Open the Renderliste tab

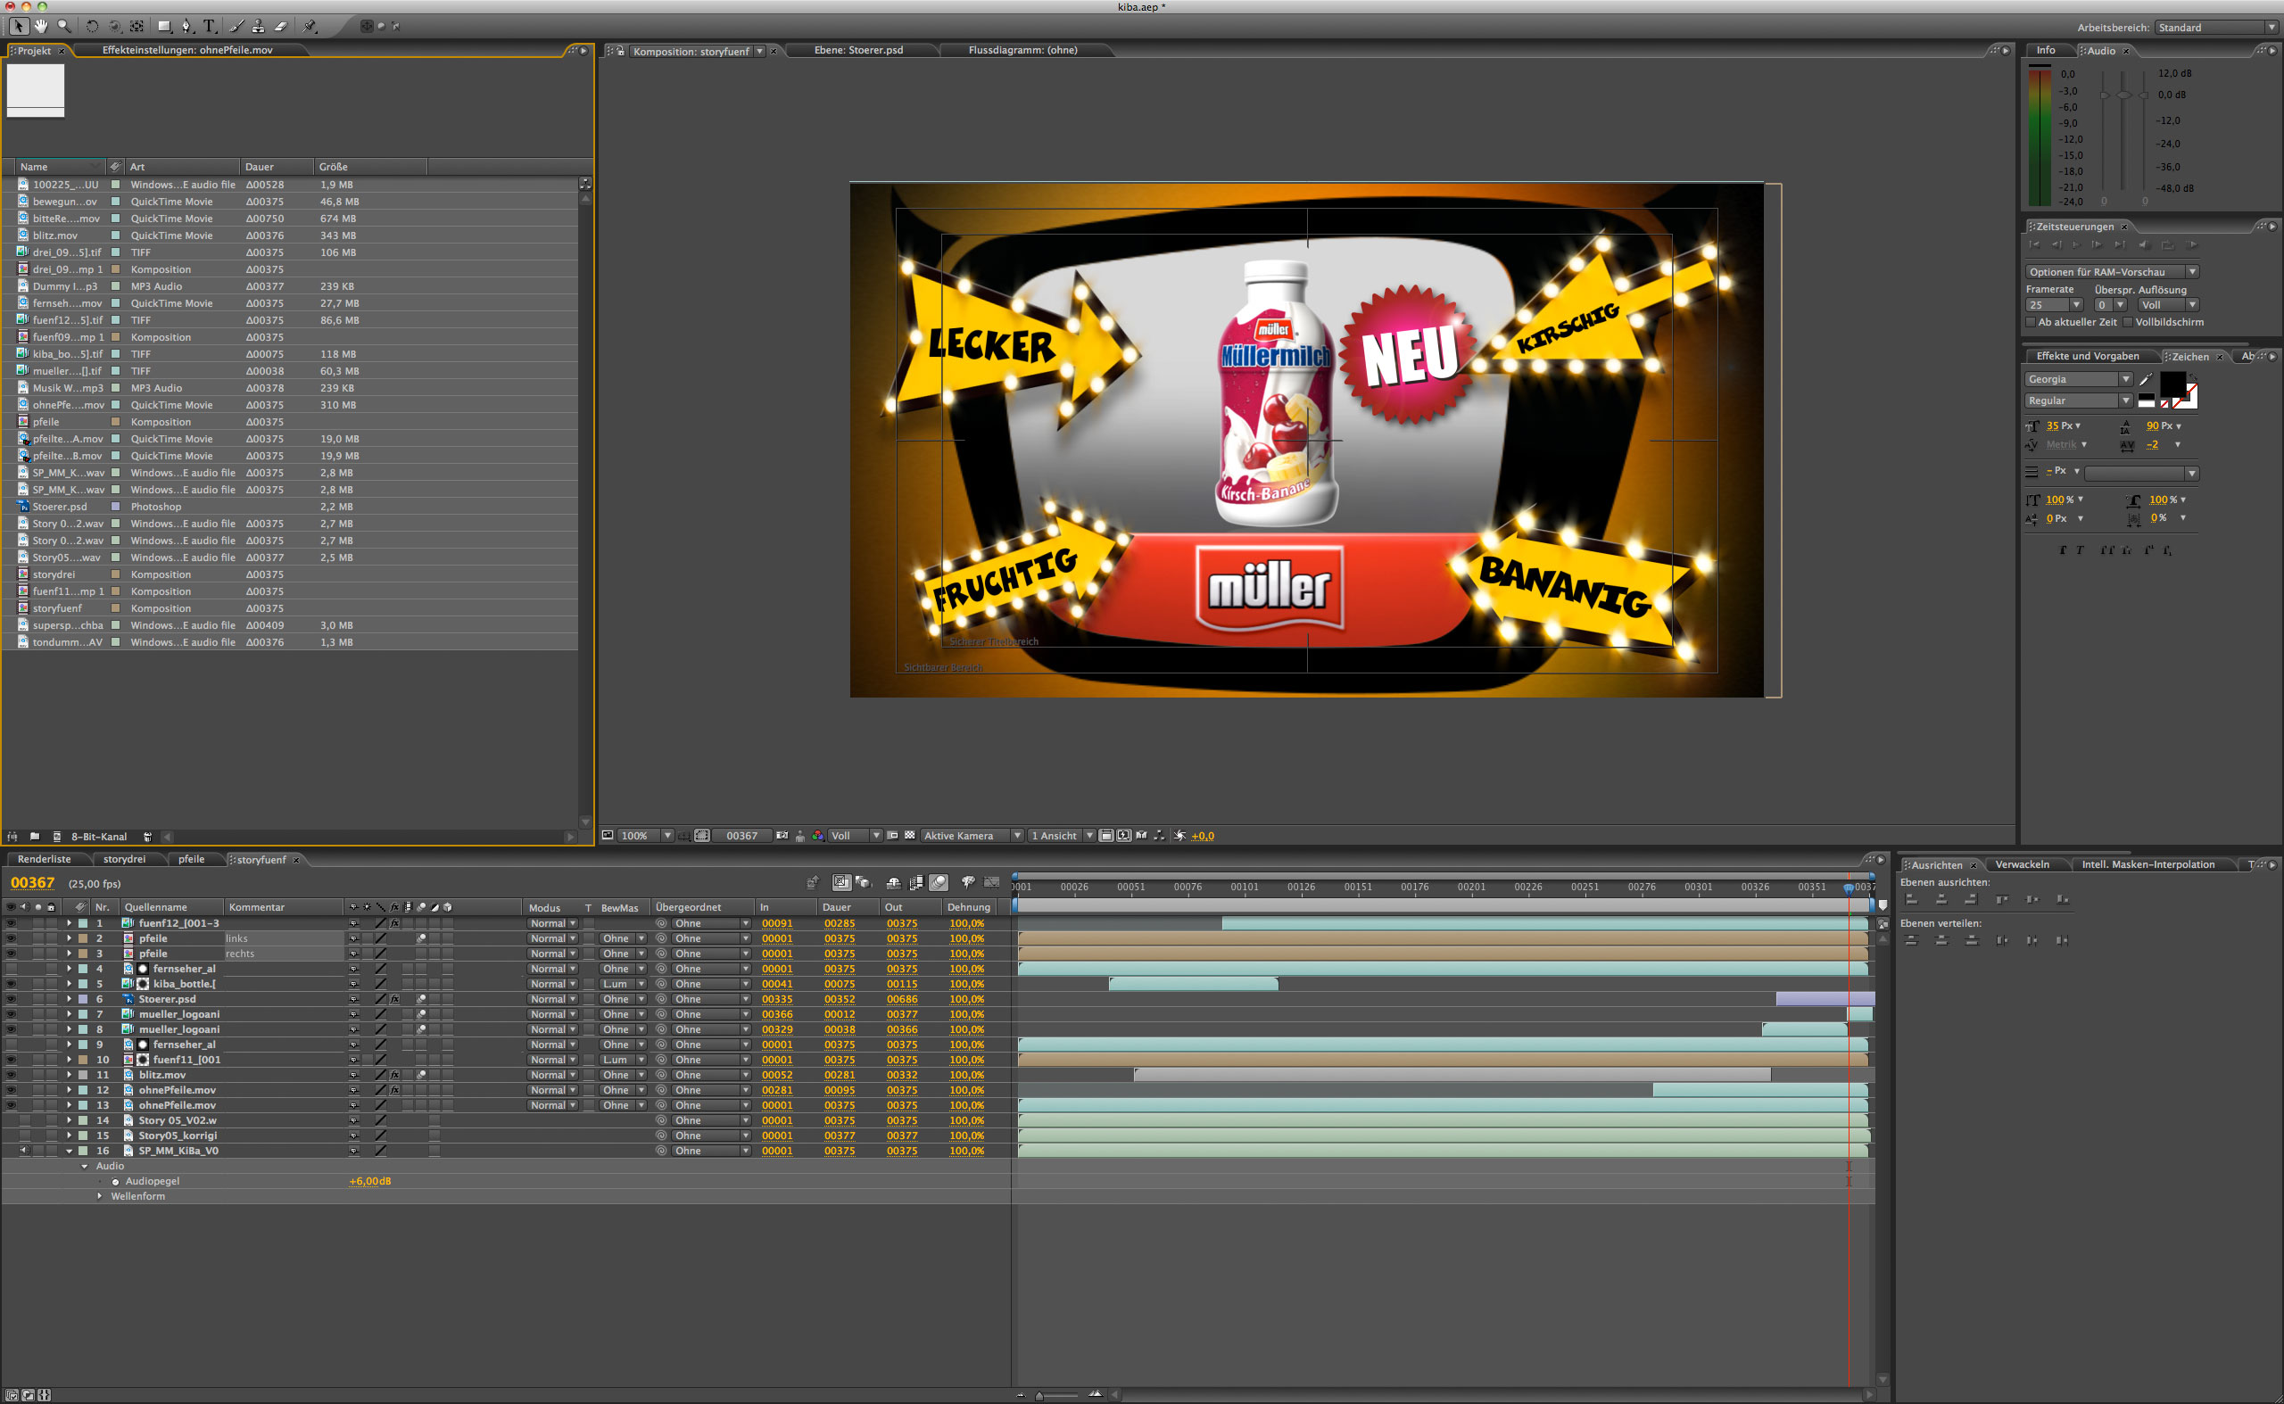(x=45, y=860)
